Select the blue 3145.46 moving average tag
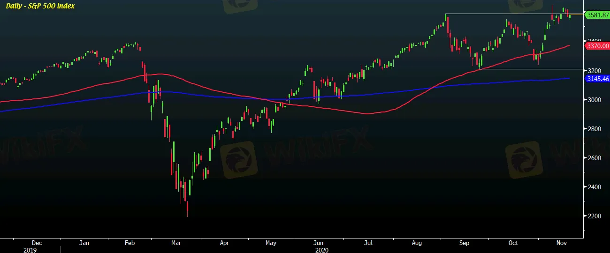This screenshot has height=253, width=610. (x=597, y=79)
